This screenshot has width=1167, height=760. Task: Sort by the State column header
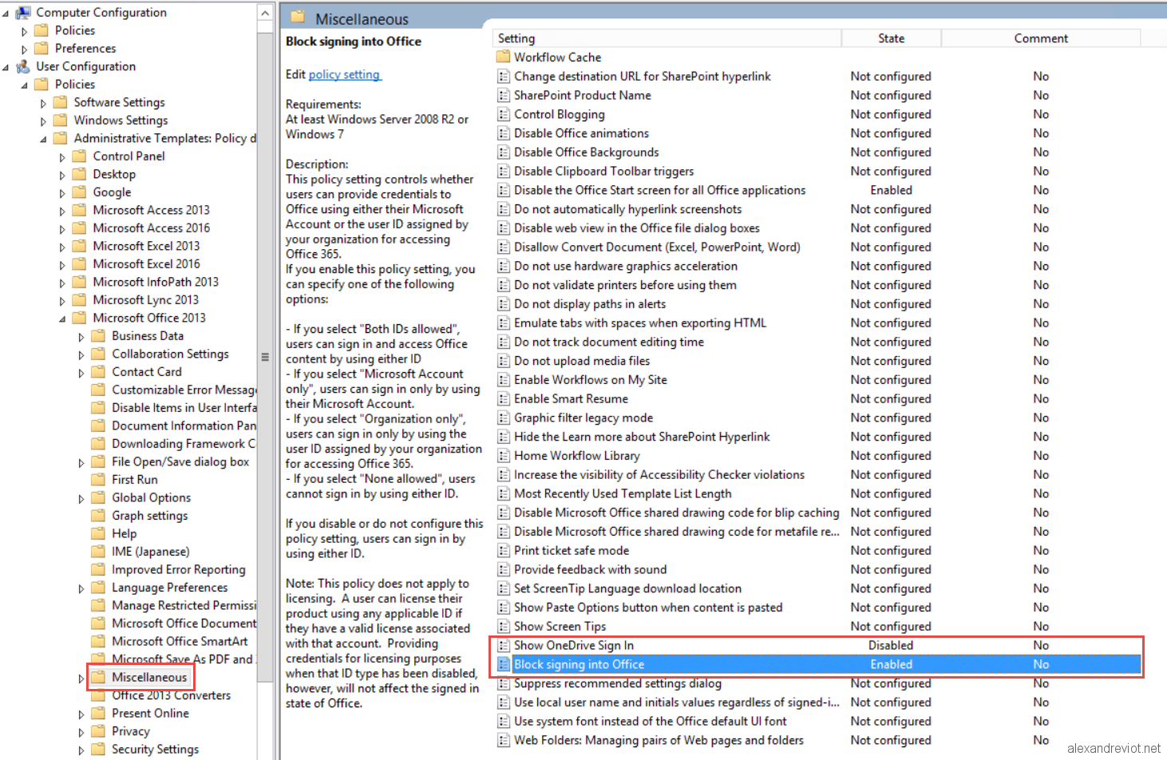point(891,38)
